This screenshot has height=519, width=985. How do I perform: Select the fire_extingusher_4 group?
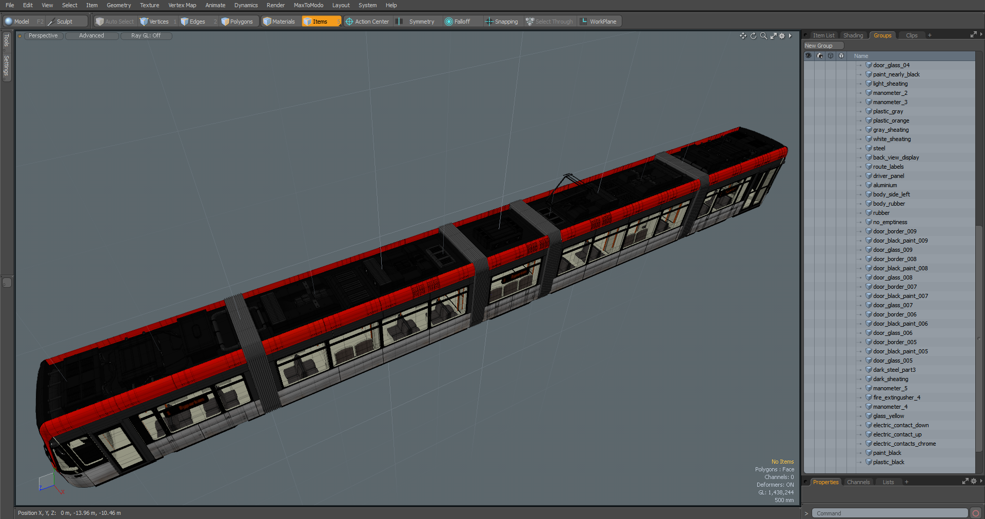pos(896,397)
